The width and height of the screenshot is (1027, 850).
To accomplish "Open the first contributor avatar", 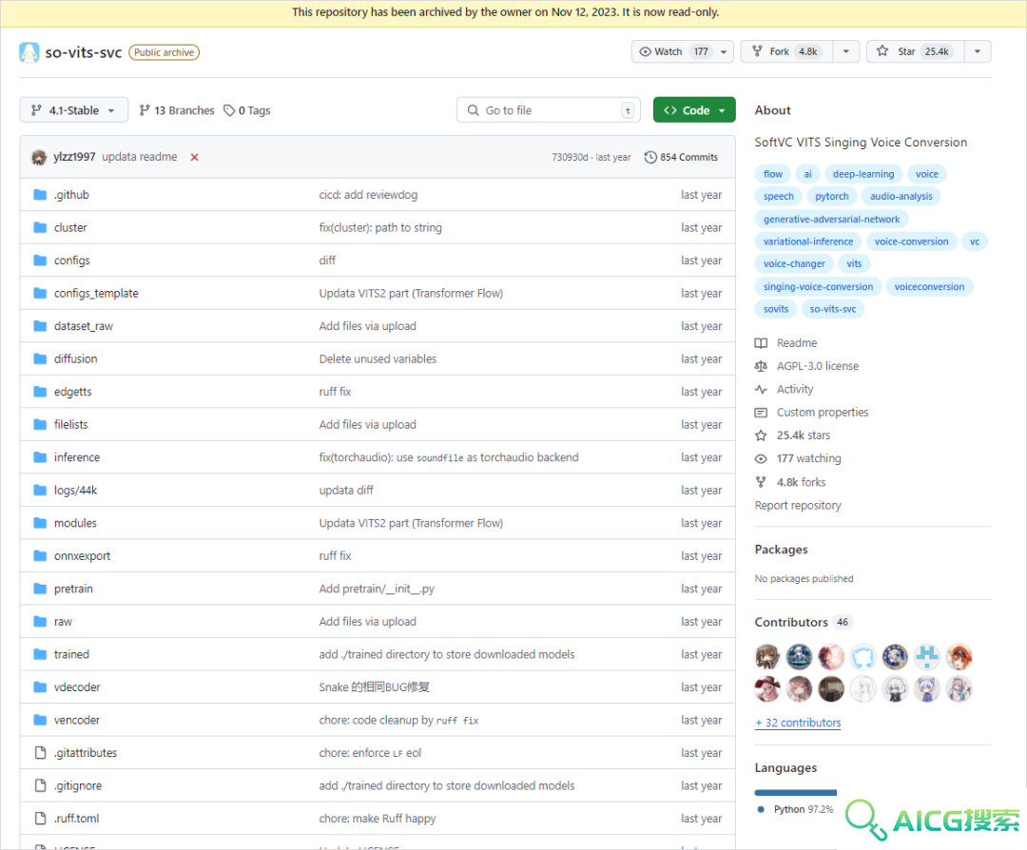I will (x=767, y=657).
